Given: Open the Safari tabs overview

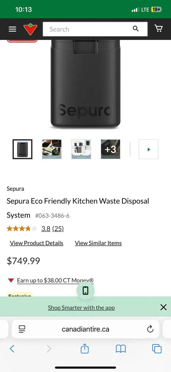Looking at the screenshot, I should pyautogui.click(x=157, y=349).
